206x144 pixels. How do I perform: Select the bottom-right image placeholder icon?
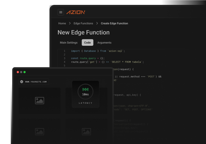(x=86, y=131)
